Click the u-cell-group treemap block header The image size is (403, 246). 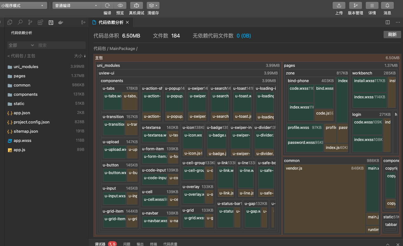click(x=198, y=163)
